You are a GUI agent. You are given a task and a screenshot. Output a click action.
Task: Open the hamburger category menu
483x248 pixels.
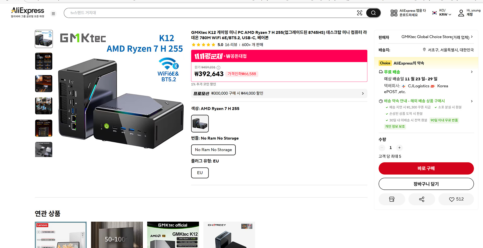(53, 14)
